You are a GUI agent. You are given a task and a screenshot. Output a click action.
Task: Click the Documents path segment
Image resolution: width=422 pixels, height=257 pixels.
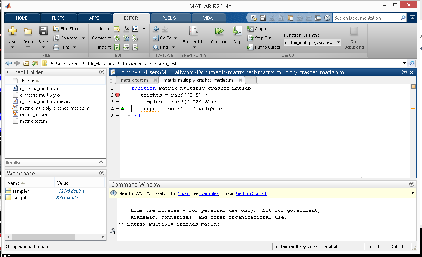(134, 64)
